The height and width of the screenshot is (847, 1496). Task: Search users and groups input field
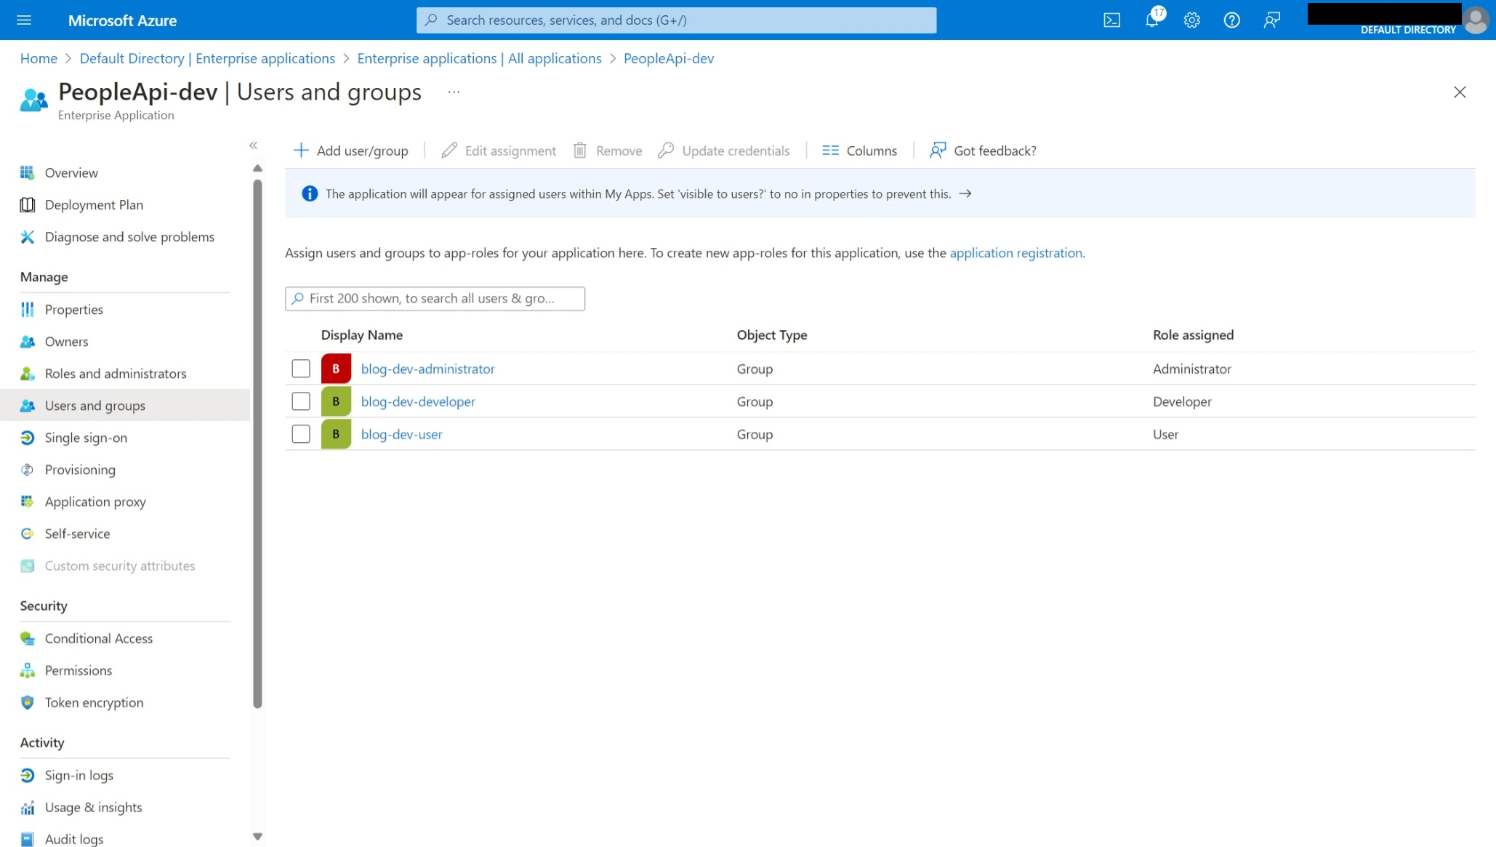point(433,297)
